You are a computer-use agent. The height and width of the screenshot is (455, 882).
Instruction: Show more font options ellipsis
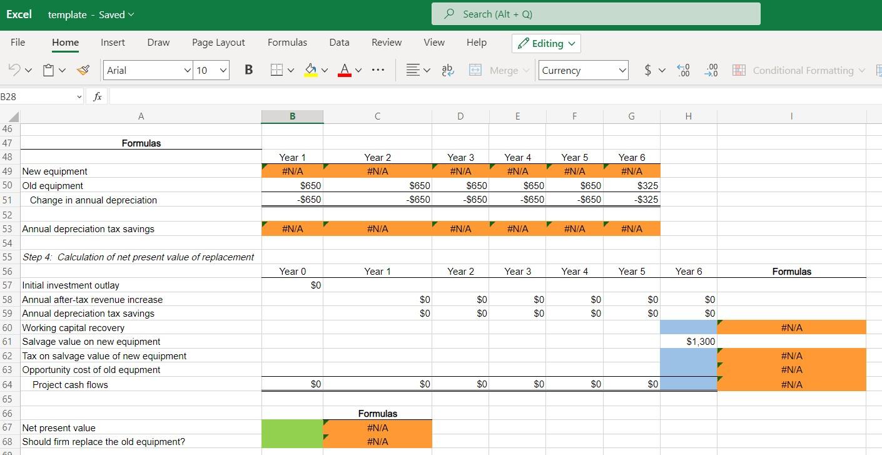point(378,70)
